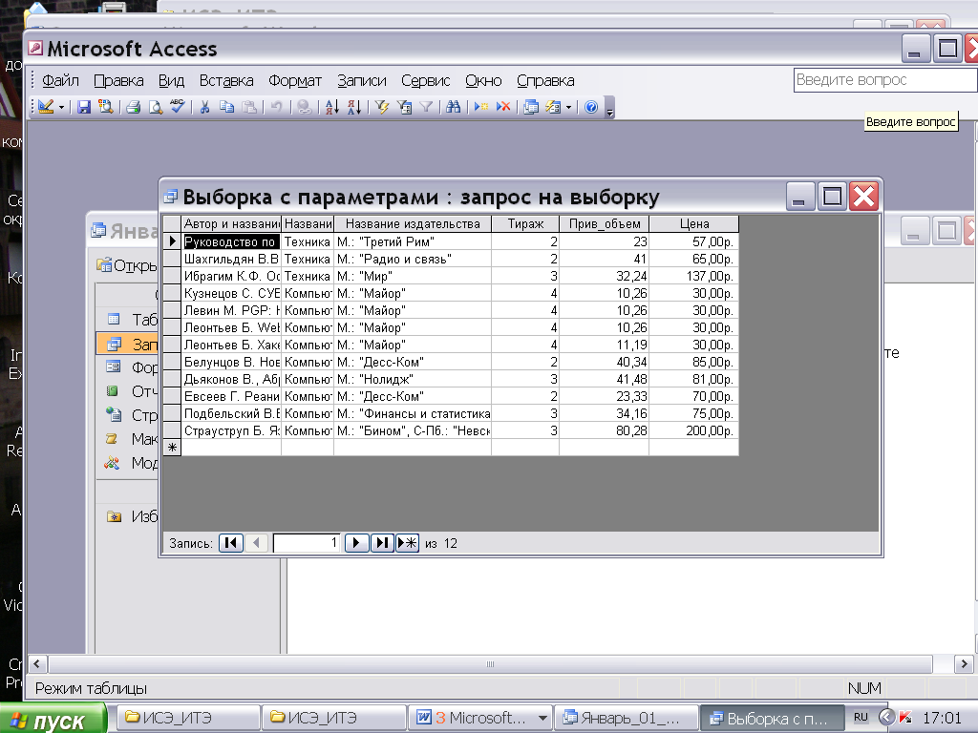
Task: Click the new record navigation button (arrow with asterisk)
Action: [407, 543]
